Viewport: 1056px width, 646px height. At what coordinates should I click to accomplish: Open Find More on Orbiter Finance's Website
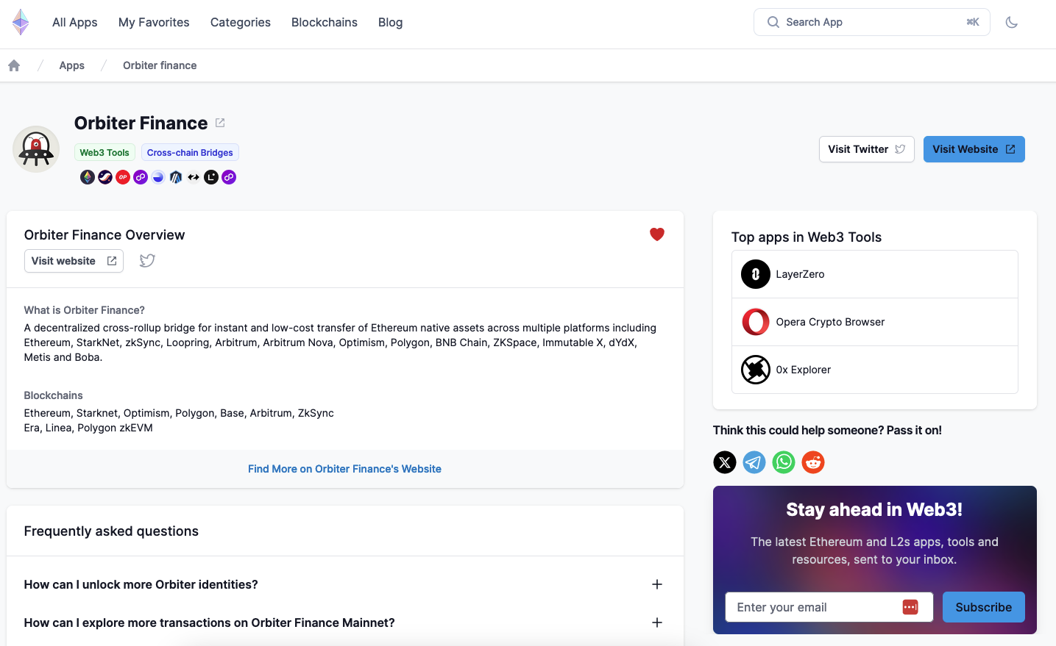[344, 469]
